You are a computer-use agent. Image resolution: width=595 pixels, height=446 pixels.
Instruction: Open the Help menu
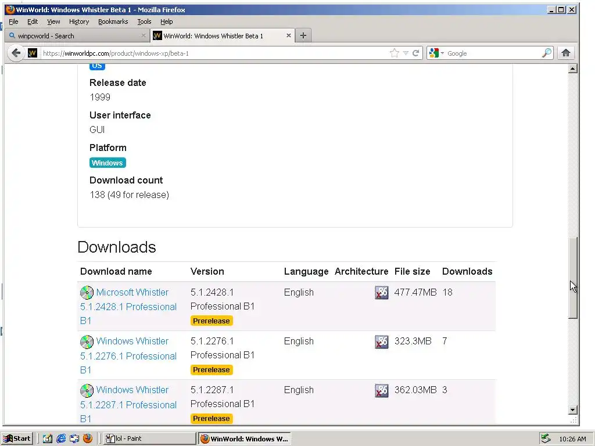[166, 21]
